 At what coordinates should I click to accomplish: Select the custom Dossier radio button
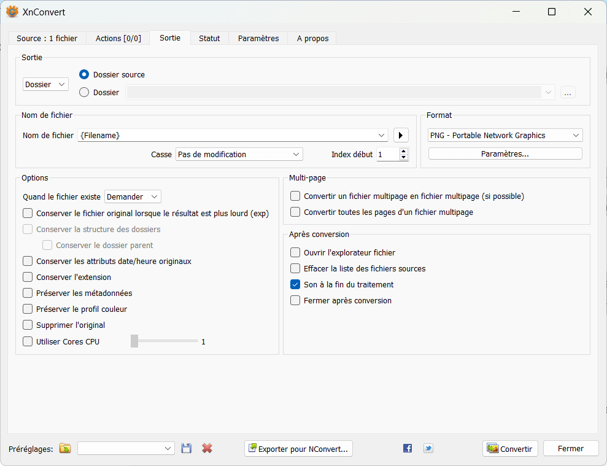[x=84, y=92]
